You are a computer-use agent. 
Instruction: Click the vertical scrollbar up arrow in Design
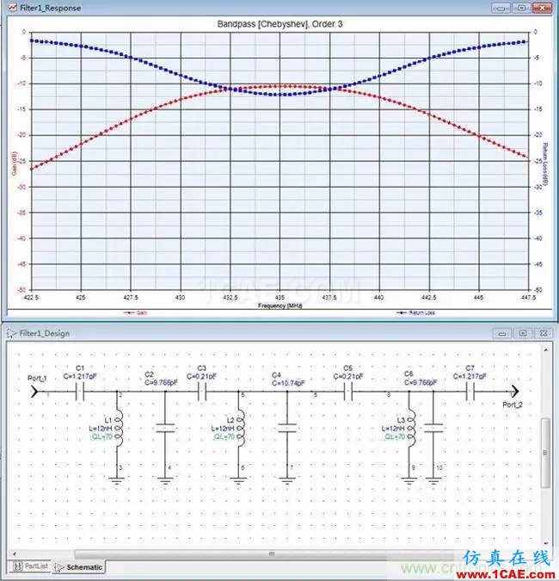coord(546,349)
